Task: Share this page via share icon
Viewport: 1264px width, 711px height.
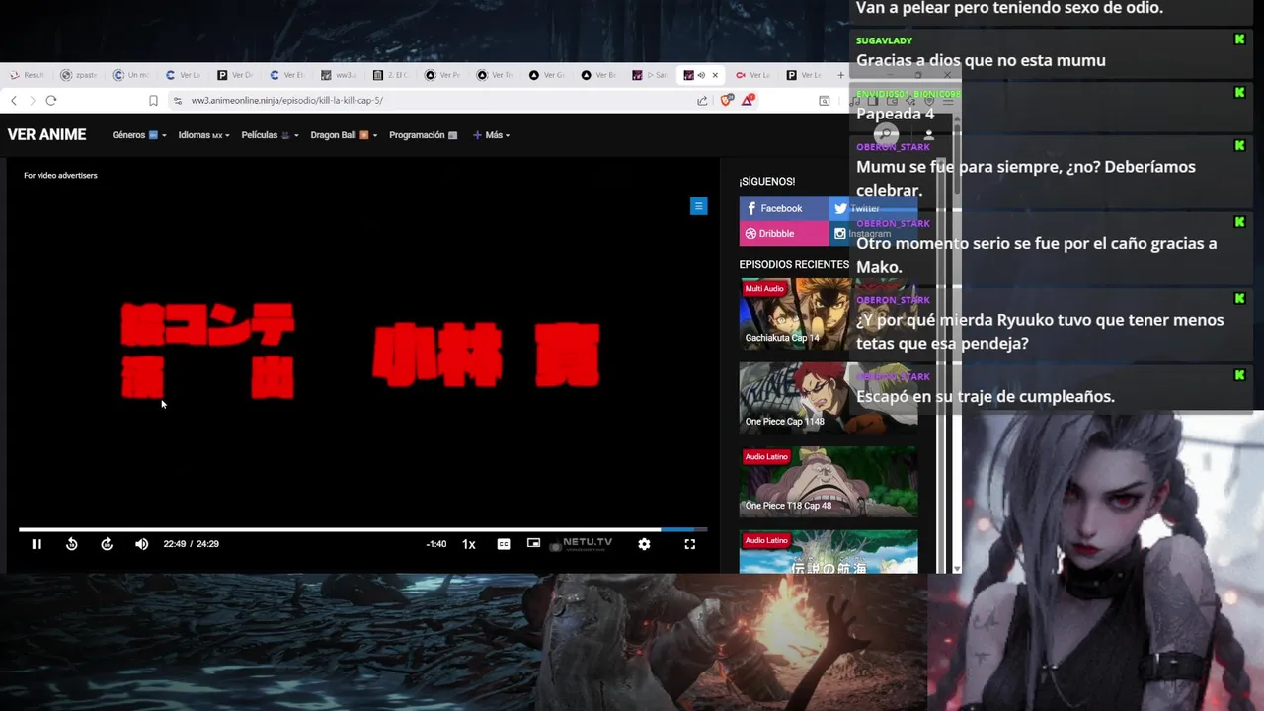Action: (702, 100)
